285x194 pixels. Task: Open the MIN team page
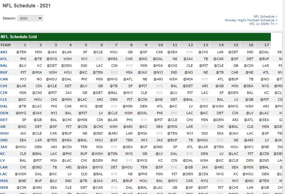[x=4, y=188]
